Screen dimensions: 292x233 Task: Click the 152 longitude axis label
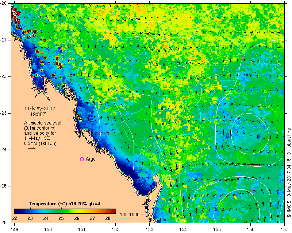tap(116, 230)
